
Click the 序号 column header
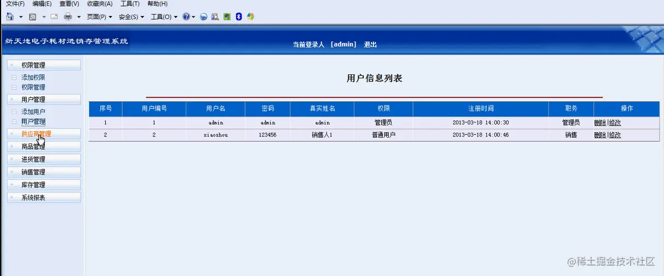[106, 109]
